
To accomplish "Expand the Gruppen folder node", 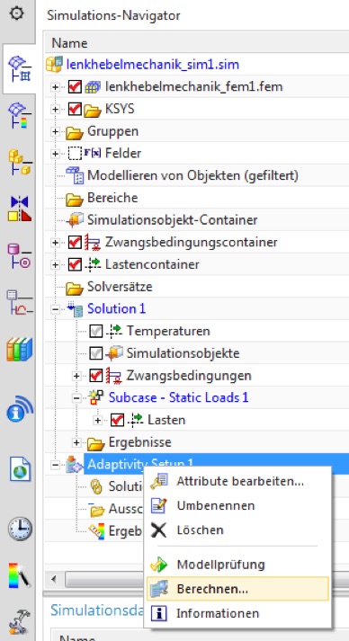I will click(55, 131).
